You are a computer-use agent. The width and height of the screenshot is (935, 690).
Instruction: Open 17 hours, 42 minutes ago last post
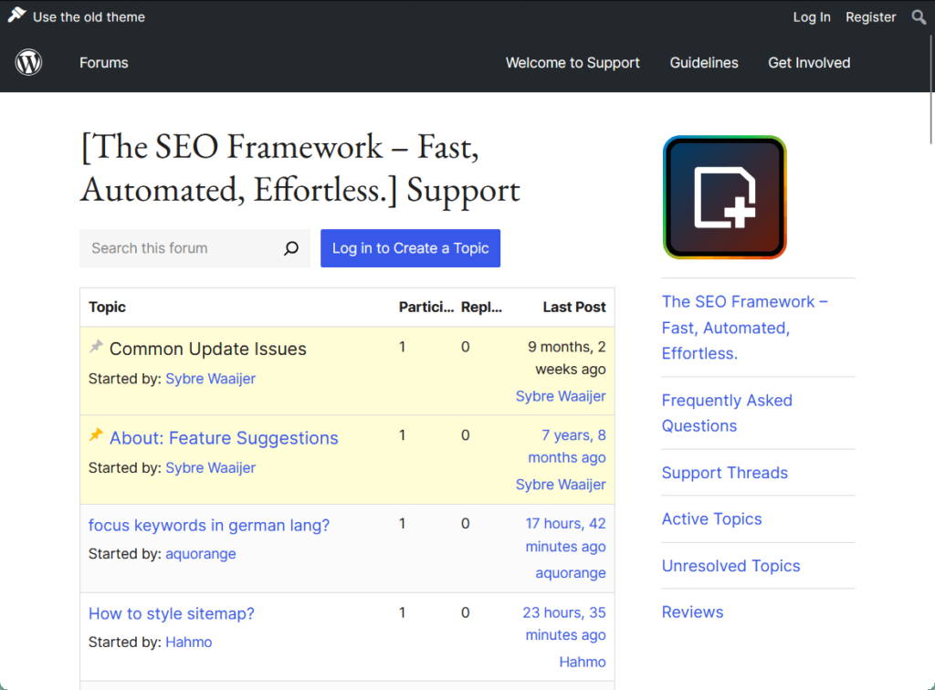pyautogui.click(x=565, y=535)
